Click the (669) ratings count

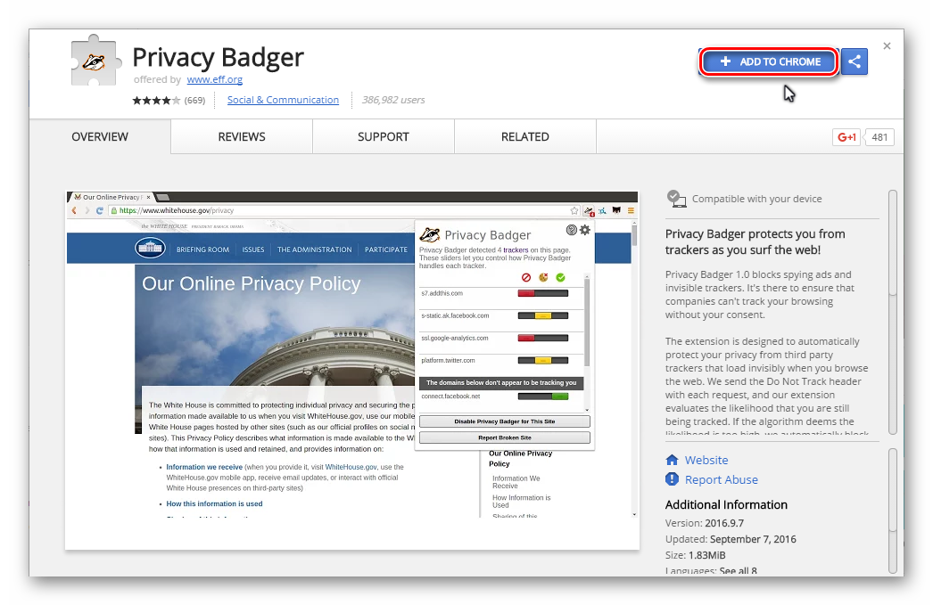(x=194, y=101)
